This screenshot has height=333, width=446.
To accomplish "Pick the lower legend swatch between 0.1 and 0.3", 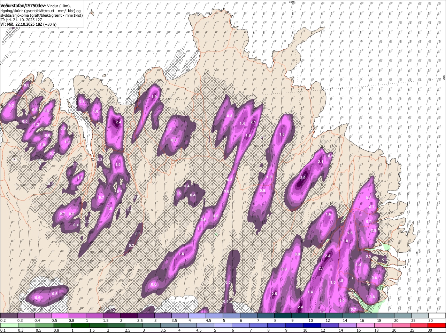I will coord(9,325).
